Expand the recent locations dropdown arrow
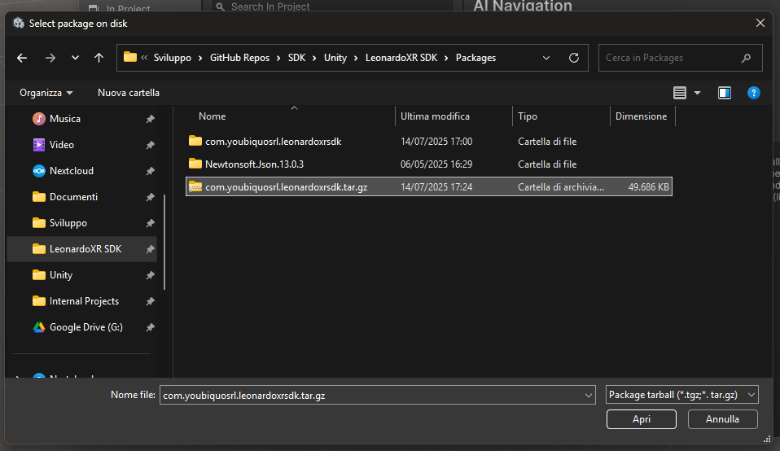Viewport: 780px width, 451px height. [x=75, y=58]
